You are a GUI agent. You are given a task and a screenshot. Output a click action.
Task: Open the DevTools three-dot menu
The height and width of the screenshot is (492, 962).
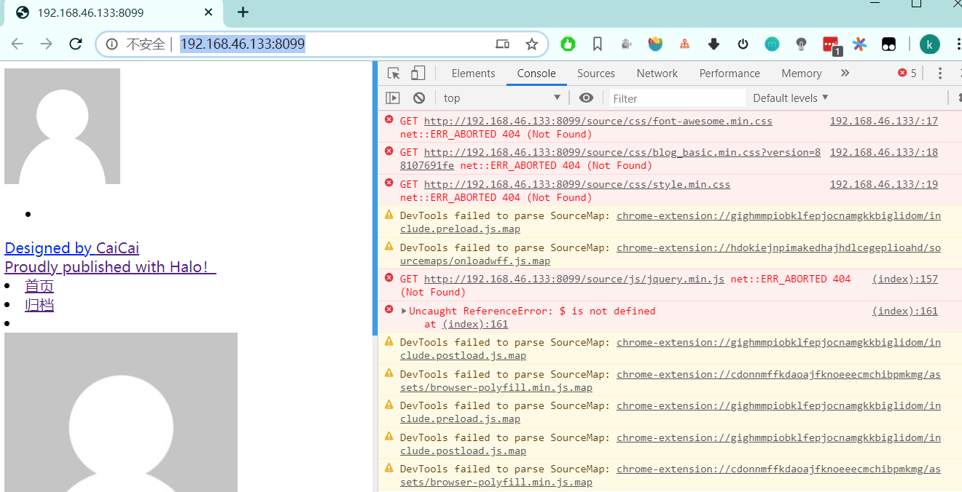click(939, 73)
